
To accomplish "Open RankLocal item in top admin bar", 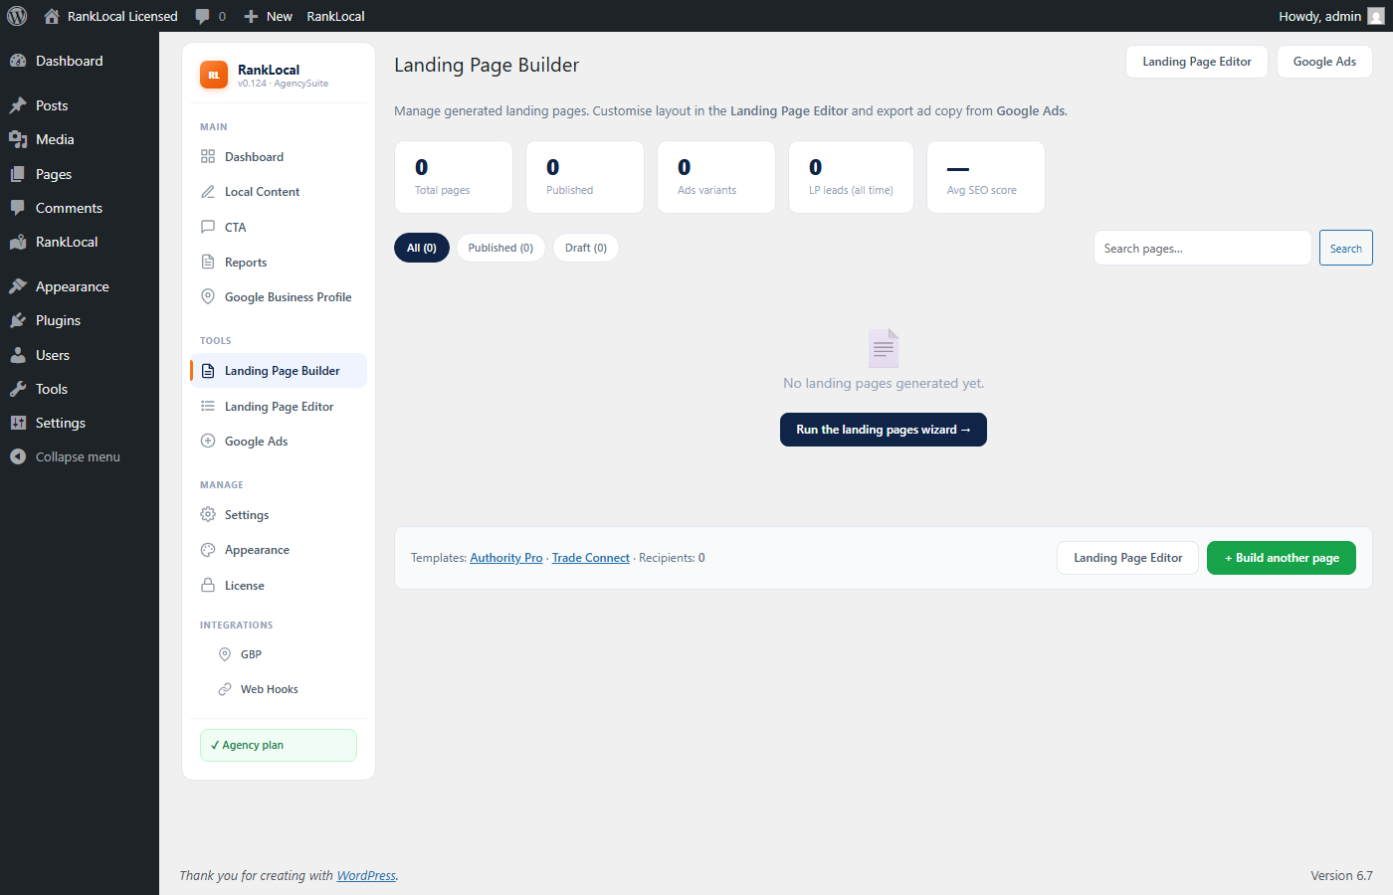I will pos(335,16).
